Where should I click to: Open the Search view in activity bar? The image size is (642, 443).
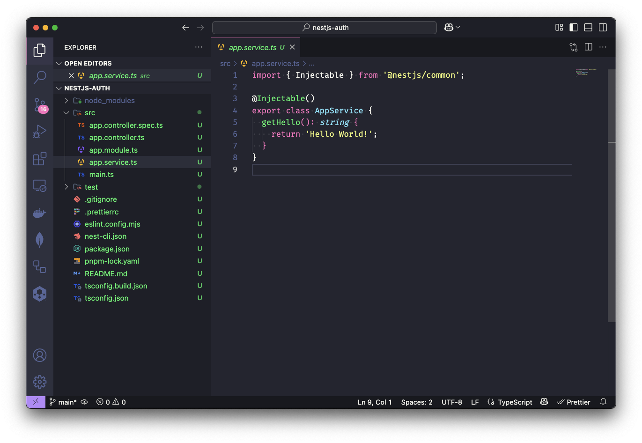pyautogui.click(x=40, y=77)
